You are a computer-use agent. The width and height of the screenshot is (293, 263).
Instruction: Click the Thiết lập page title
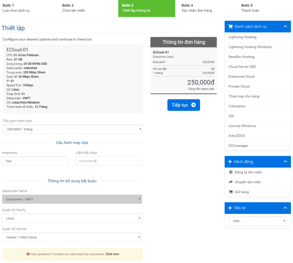point(13,28)
